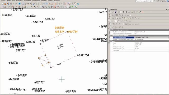Click the Выбранные элементы value field
The image size is (169, 95).
point(151,32)
